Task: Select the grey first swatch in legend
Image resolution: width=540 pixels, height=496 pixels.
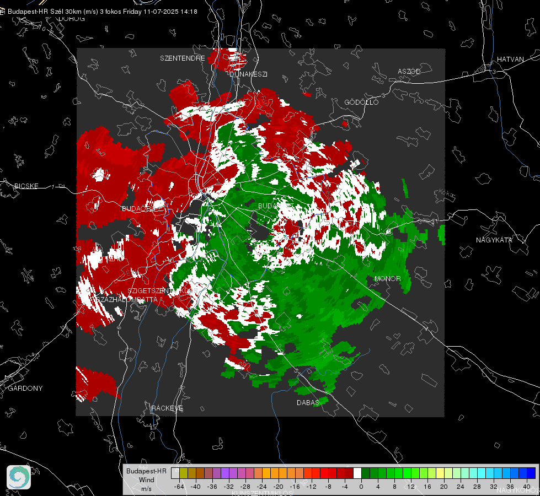Action: point(175,473)
